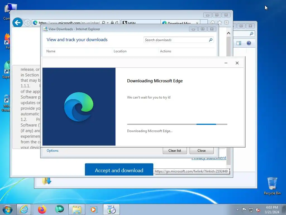Click scroll up arrow on IE page scrollbar
286x215 pixels.
tap(228, 33)
